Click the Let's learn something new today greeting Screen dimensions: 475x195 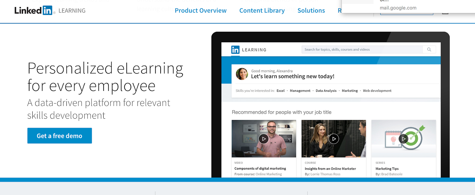click(293, 76)
